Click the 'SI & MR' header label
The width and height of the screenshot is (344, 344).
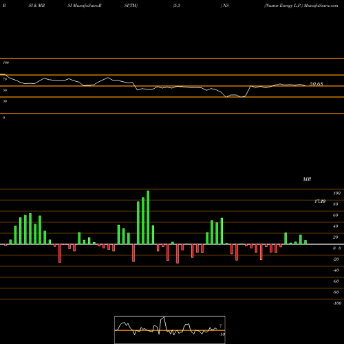(36, 6)
